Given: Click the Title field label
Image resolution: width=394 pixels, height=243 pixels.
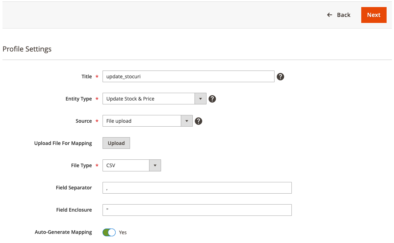Looking at the screenshot, I should click(87, 77).
